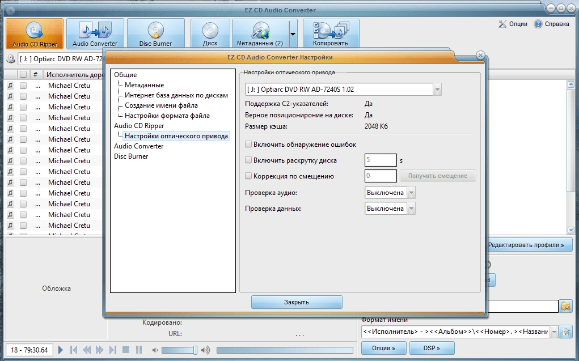The width and height of the screenshot is (579, 361).
Task: Click the edit filename format icon
Action: 566,332
